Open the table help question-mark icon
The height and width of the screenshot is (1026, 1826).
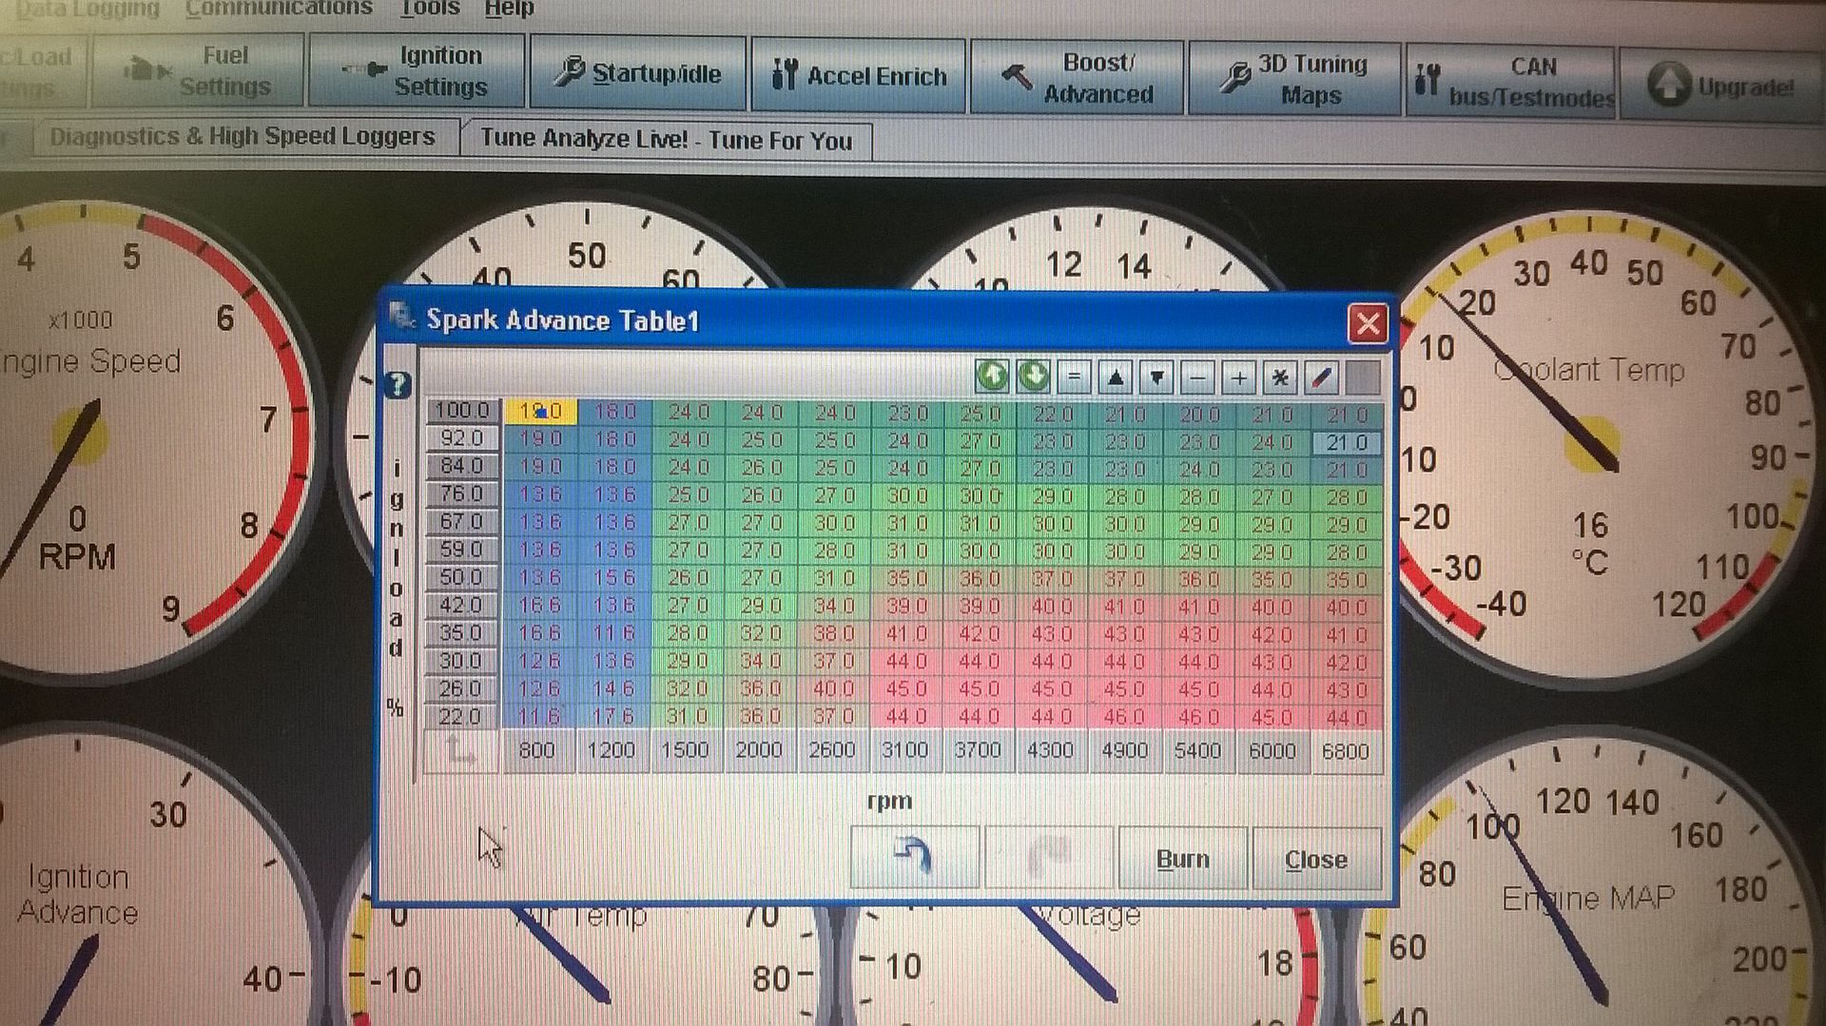(x=398, y=384)
